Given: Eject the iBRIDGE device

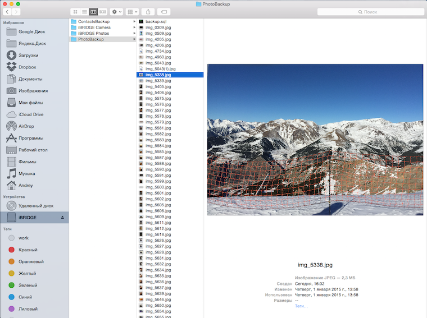Looking at the screenshot, I should [62, 217].
